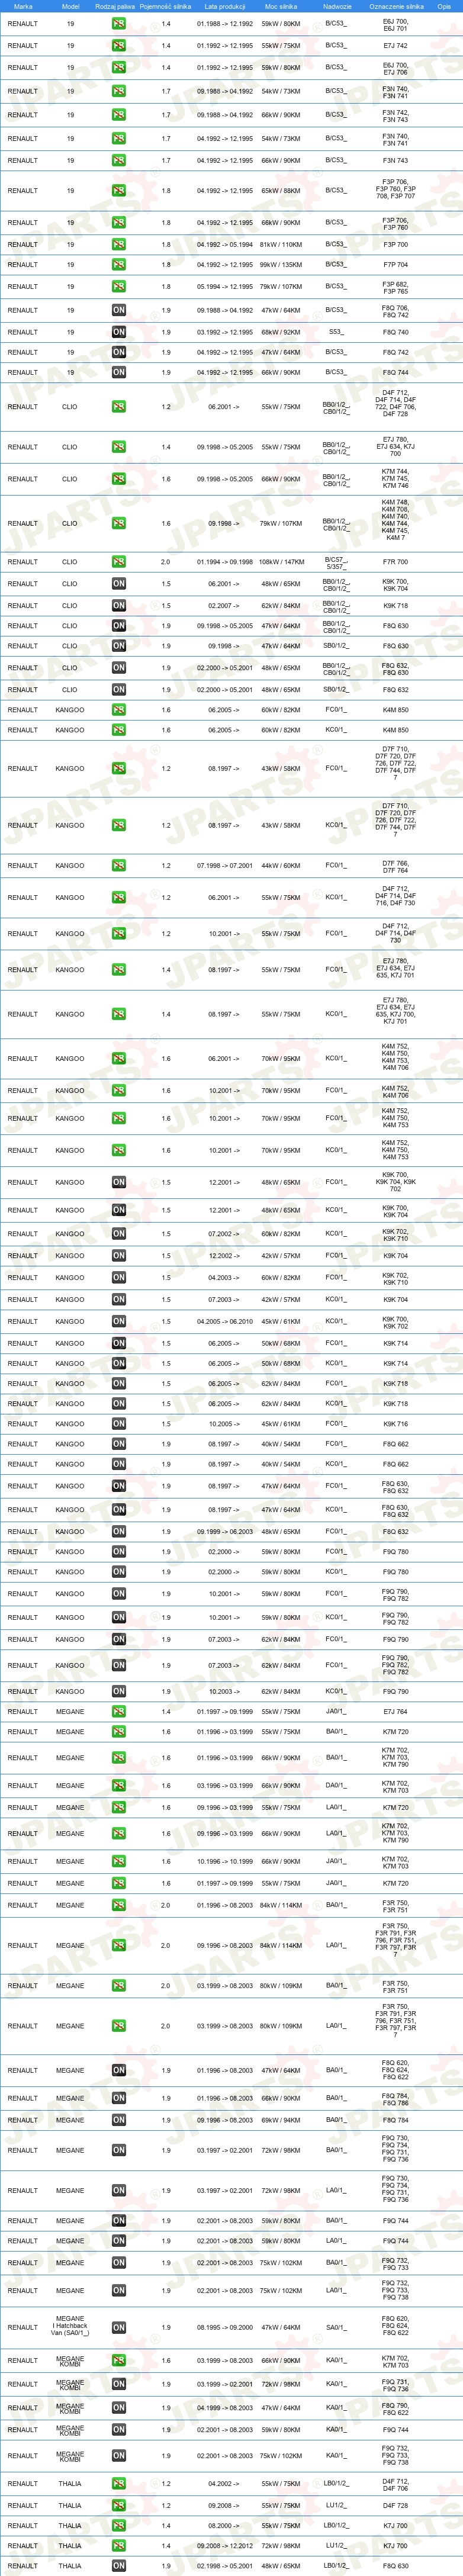This screenshot has height=2576, width=463.
Task: Click the '05.1994 -> 12.1995' production years cell
Action: coord(225,287)
